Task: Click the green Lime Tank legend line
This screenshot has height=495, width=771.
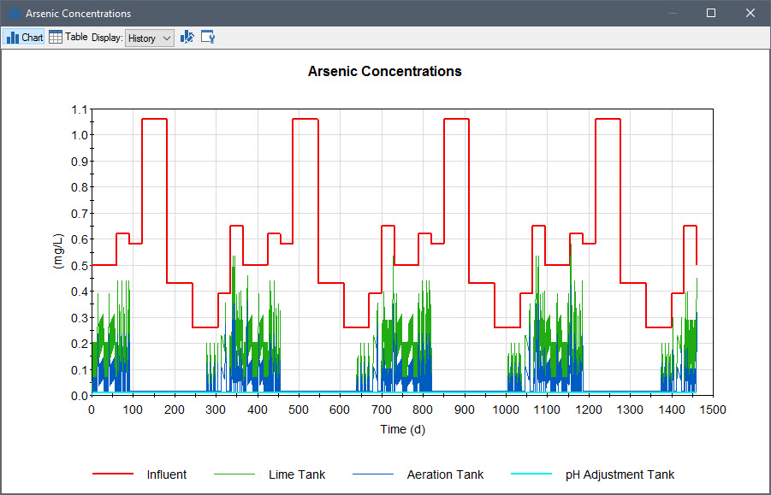Action: click(234, 474)
